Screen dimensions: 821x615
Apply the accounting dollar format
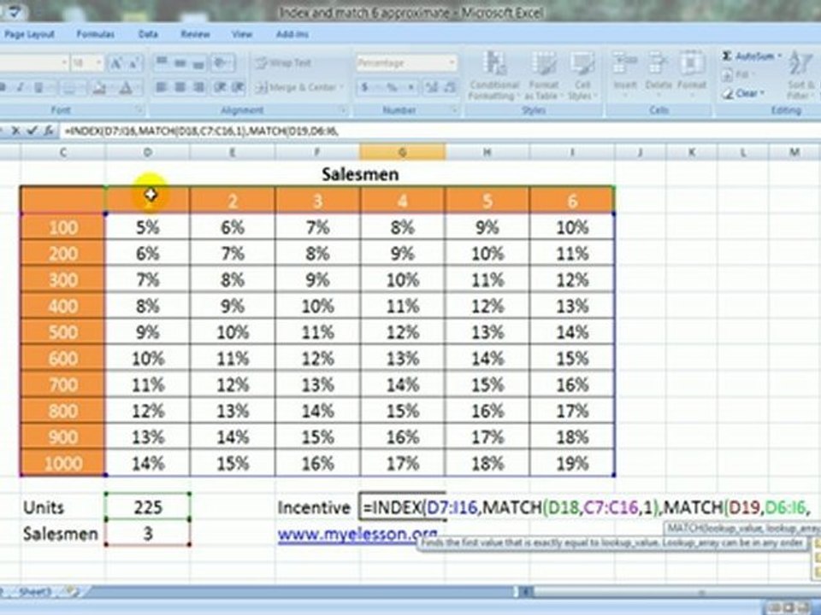(x=365, y=87)
